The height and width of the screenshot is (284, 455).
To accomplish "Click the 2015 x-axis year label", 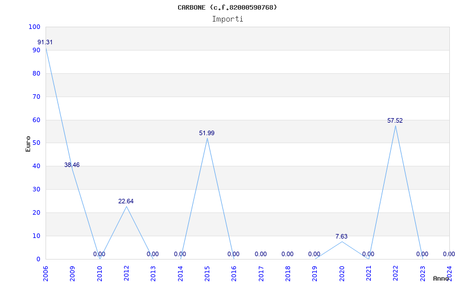I will 207,274.
